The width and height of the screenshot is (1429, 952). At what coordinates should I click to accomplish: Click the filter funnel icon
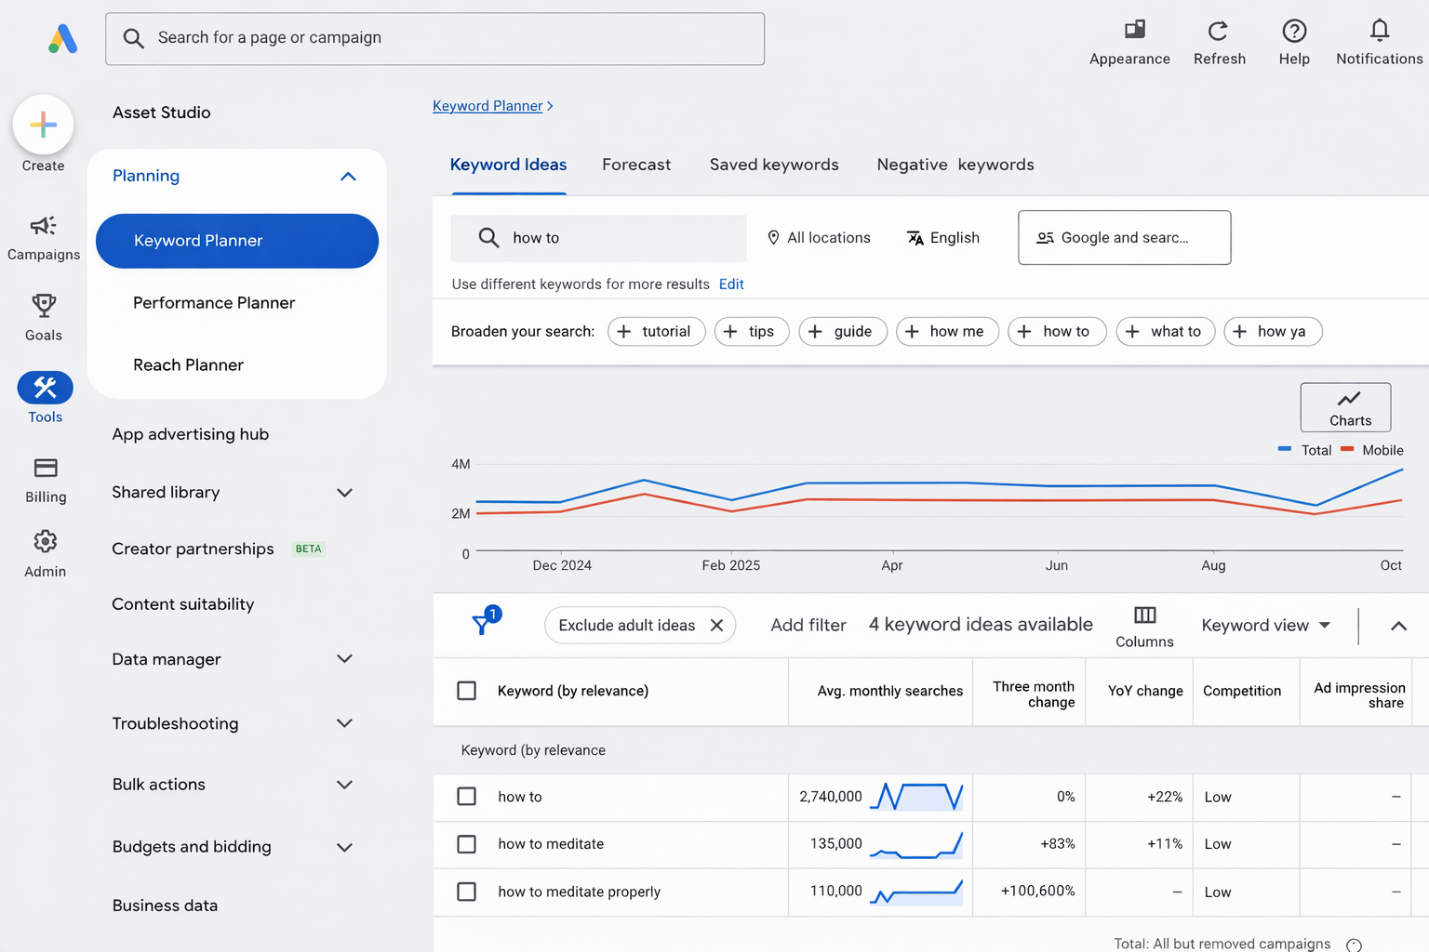click(483, 624)
